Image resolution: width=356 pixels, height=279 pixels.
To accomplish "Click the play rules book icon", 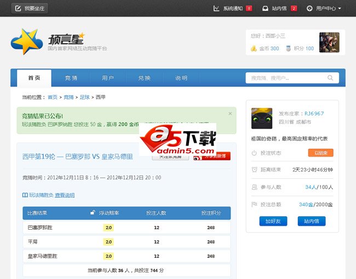I will point(25,195).
